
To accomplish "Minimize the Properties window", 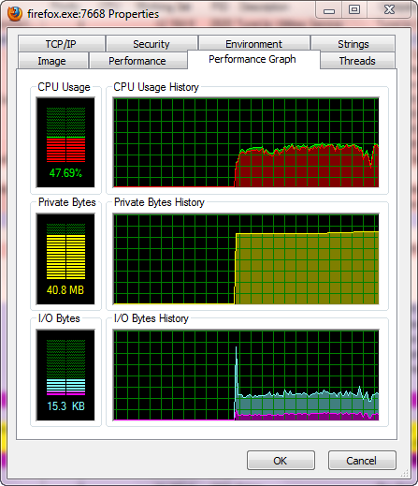I will pyautogui.click(x=329, y=10).
